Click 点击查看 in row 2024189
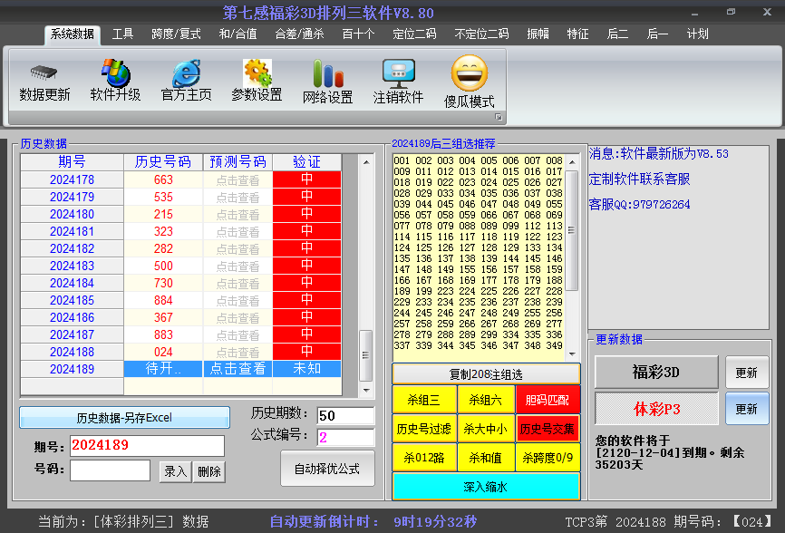The image size is (785, 533). coord(237,369)
